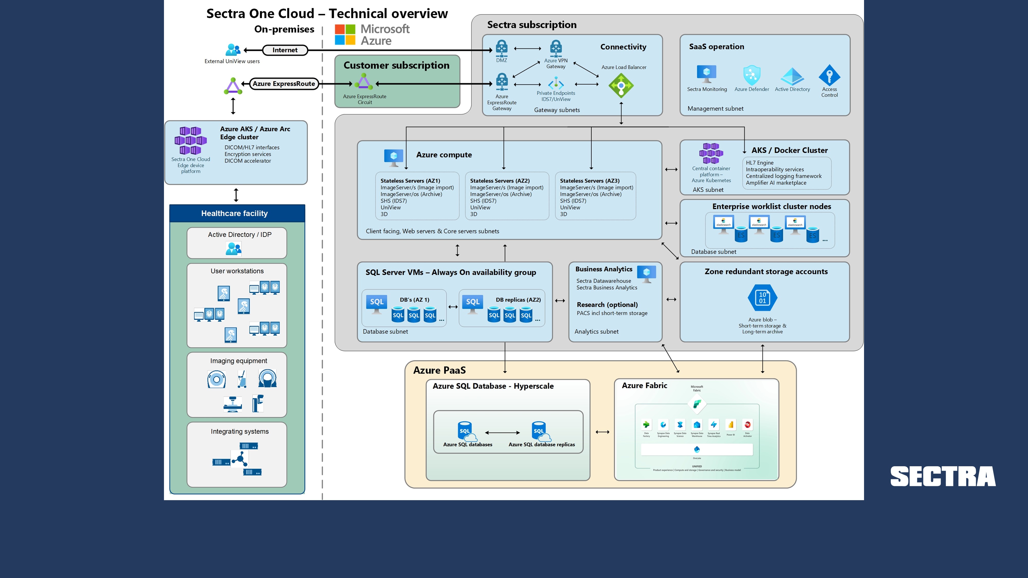
Task: Select the Active Directory pyramid icon
Action: point(792,76)
